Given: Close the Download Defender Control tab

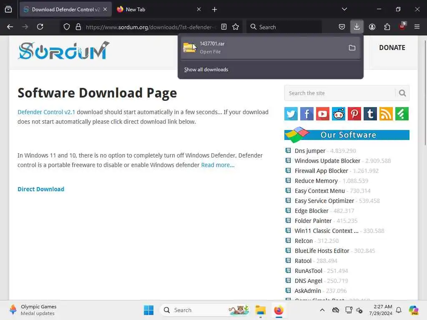Looking at the screenshot, I should pyautogui.click(x=105, y=10).
